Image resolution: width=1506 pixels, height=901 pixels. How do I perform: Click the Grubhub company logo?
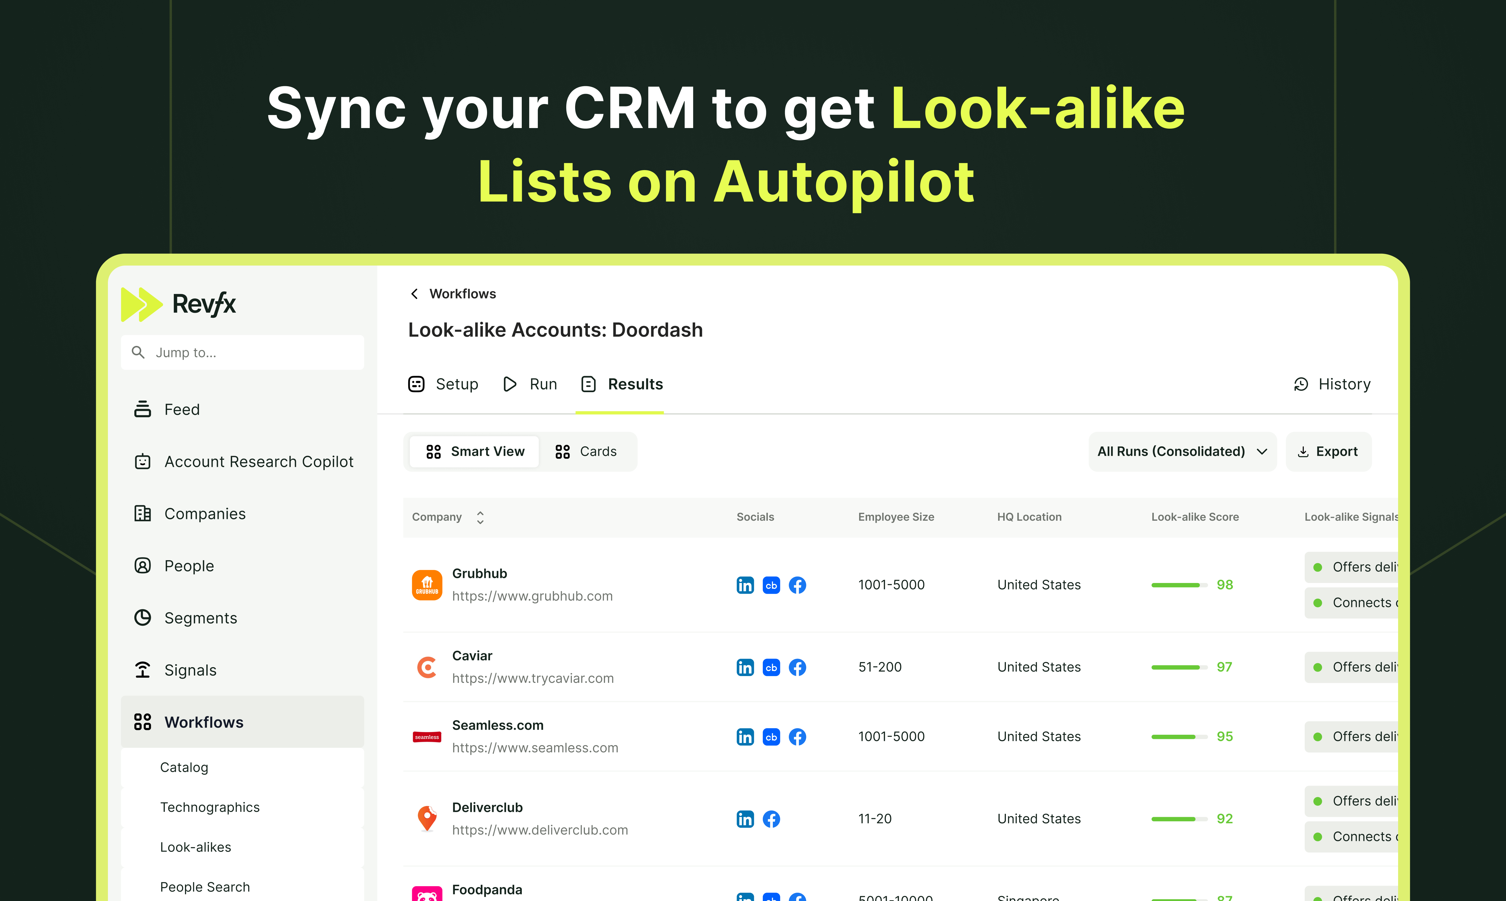coord(427,585)
